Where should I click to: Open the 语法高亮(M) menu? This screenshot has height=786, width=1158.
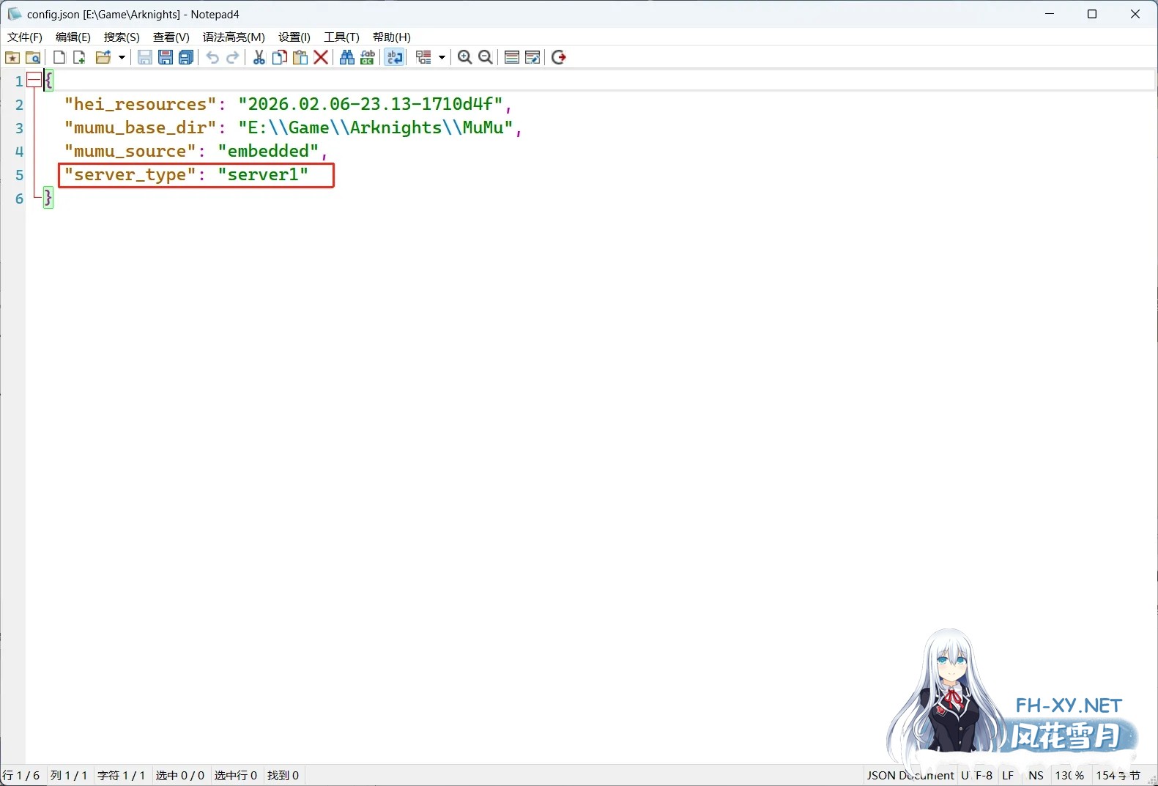coord(234,37)
